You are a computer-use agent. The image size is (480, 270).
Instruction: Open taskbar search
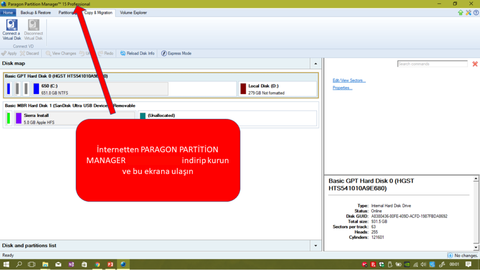19,265
